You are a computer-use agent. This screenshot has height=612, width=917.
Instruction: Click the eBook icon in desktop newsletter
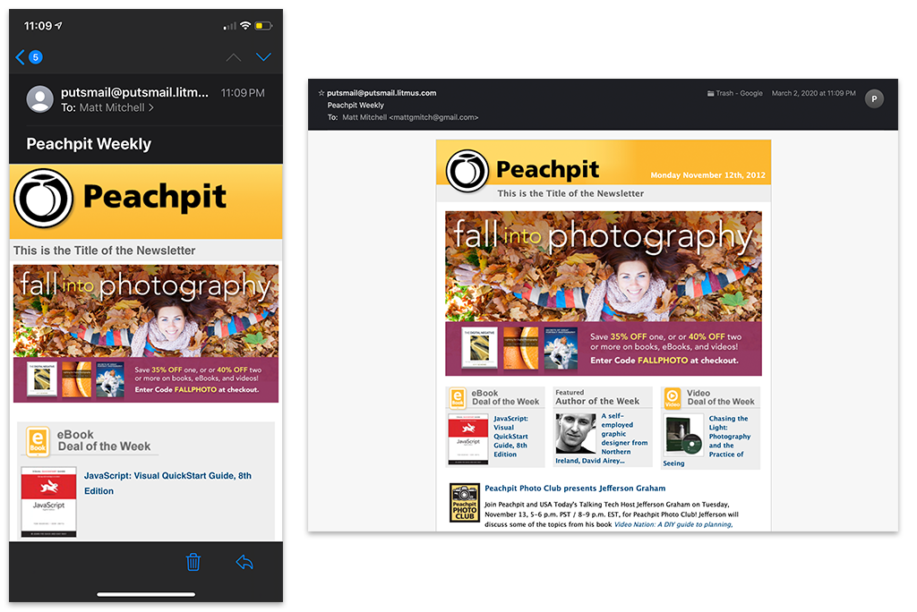[458, 398]
